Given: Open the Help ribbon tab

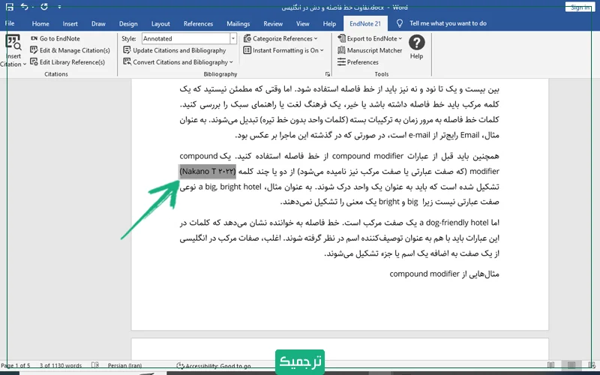Looking at the screenshot, I should coord(329,24).
